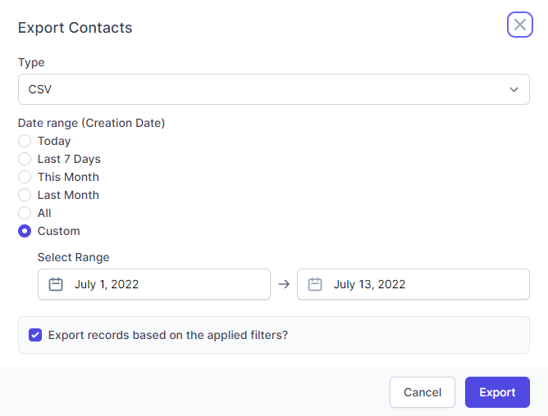Open the Type dropdown showing CSV
548x416 pixels.
[273, 89]
